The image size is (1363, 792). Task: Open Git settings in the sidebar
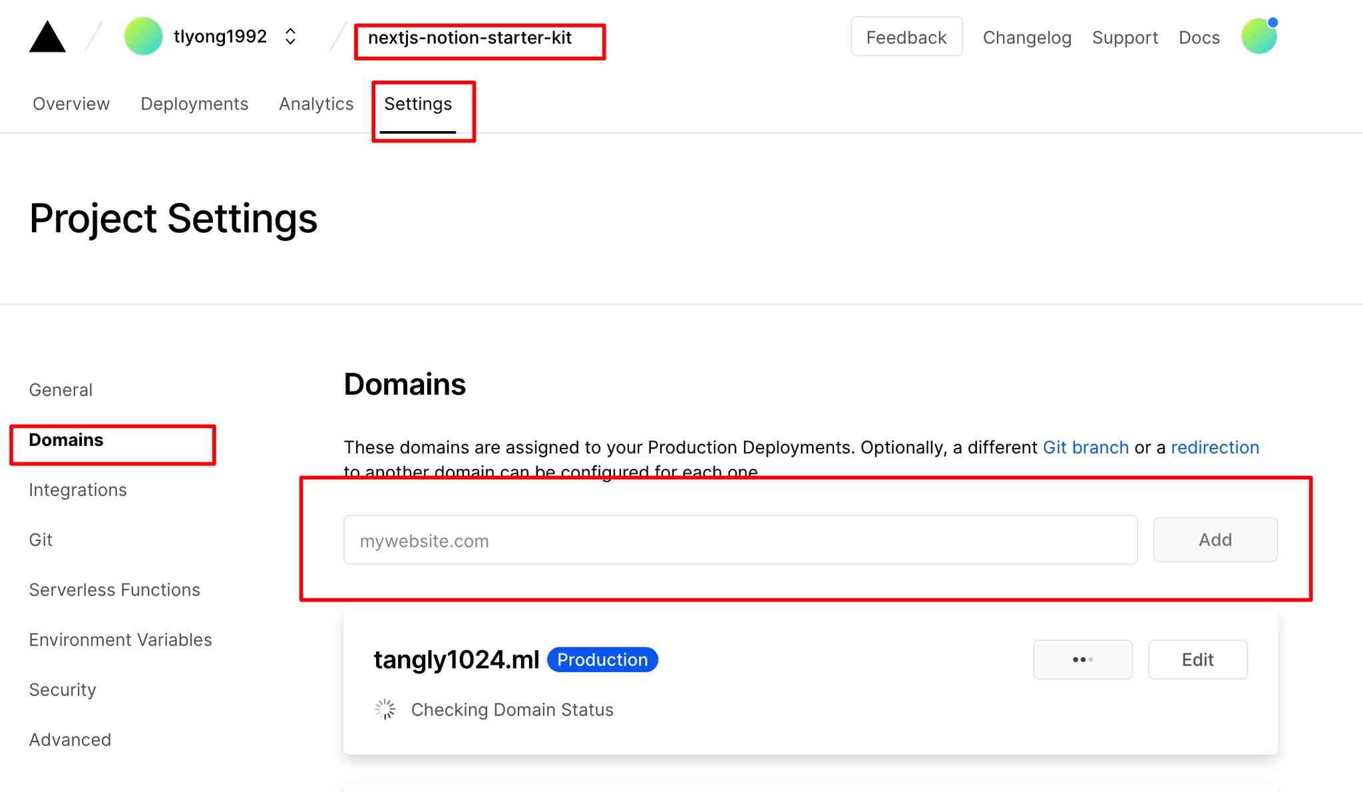[41, 540]
